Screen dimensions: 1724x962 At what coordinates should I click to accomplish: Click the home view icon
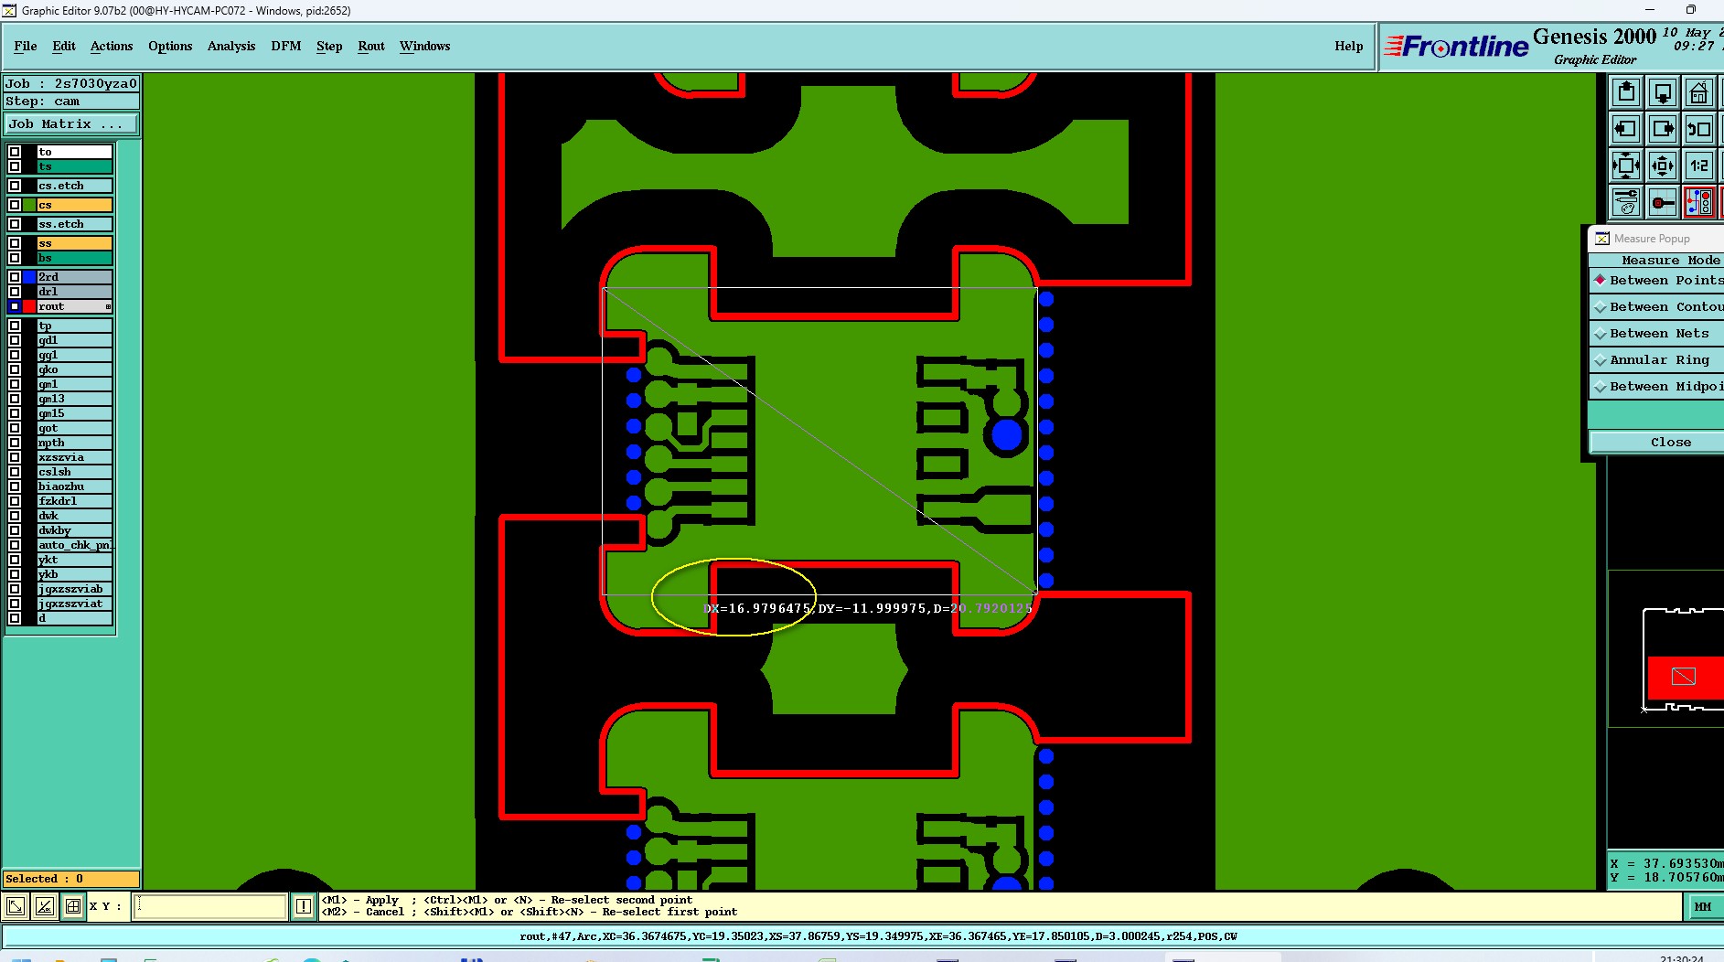click(1699, 92)
